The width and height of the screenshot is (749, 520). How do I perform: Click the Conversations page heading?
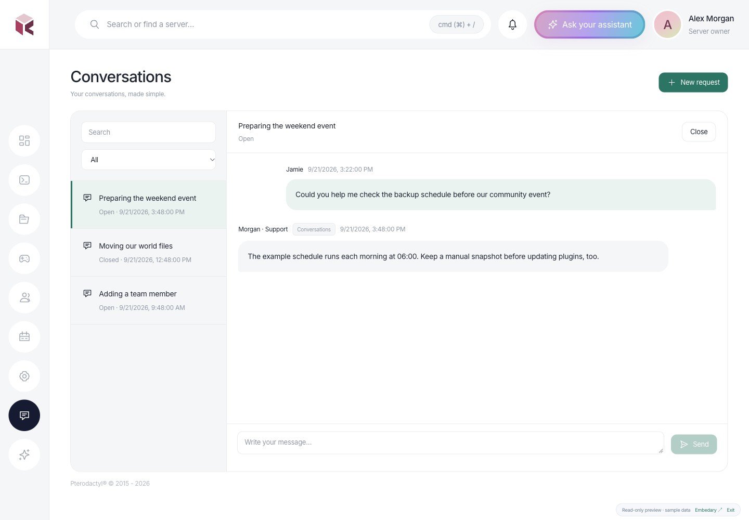121,77
